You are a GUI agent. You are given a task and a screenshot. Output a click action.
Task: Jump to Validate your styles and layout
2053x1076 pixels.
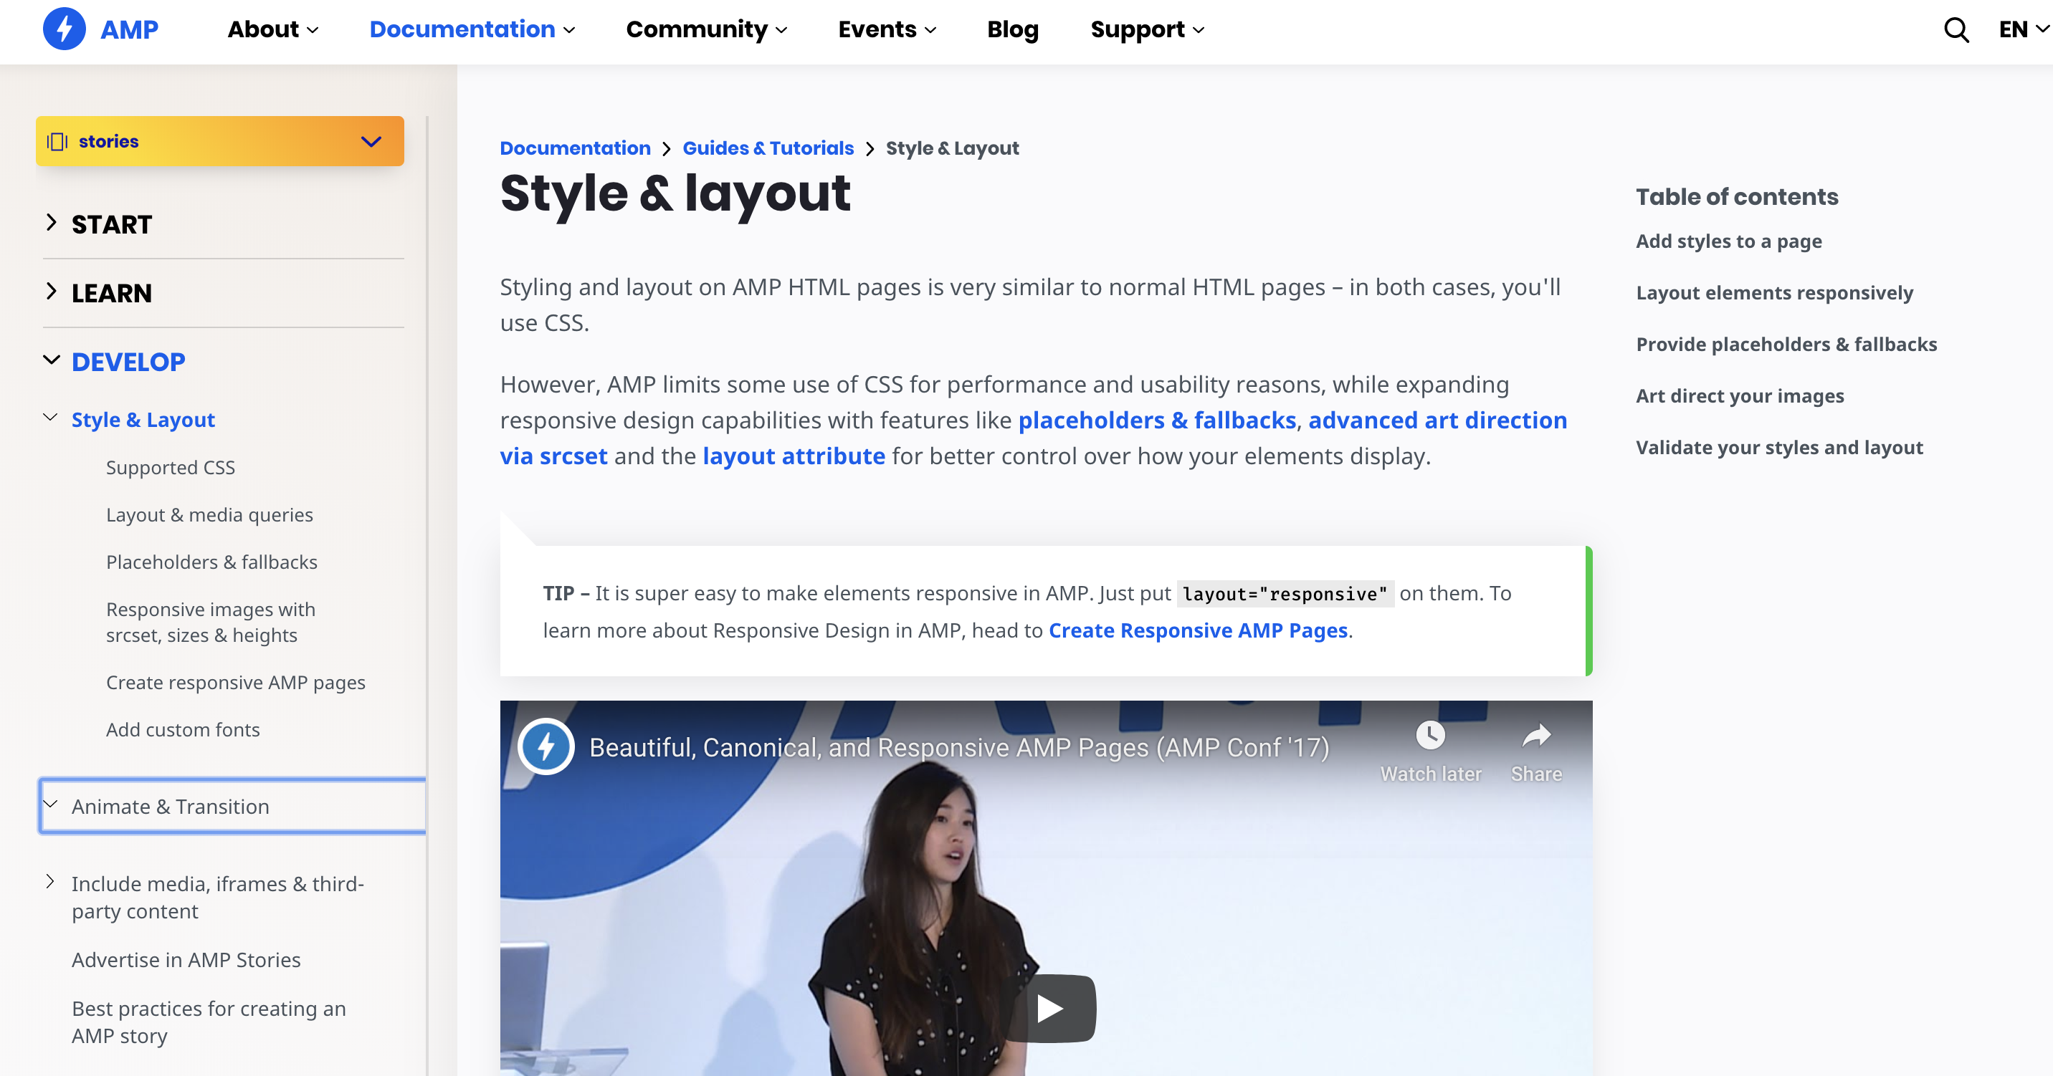pyautogui.click(x=1779, y=448)
